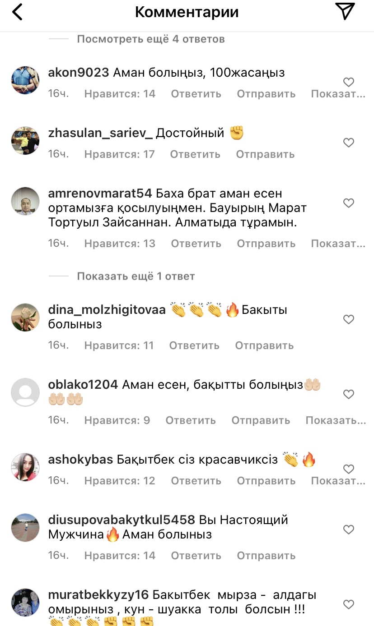Show truncated options for akon9023's comment

(x=338, y=94)
